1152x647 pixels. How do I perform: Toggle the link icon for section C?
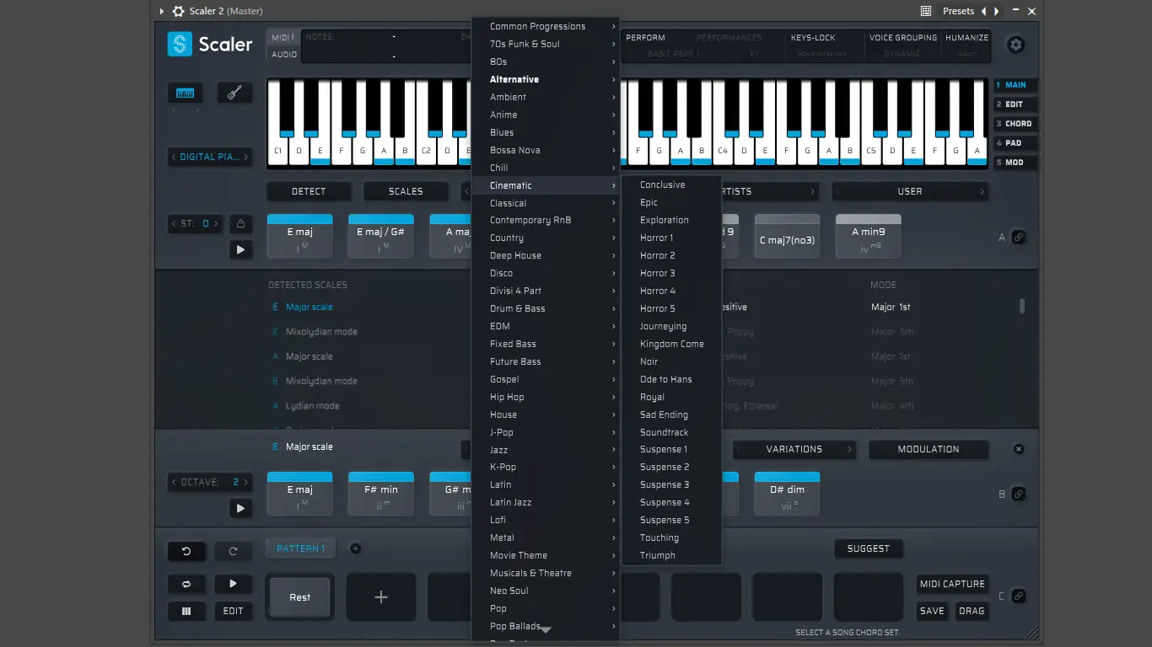[x=1019, y=596]
